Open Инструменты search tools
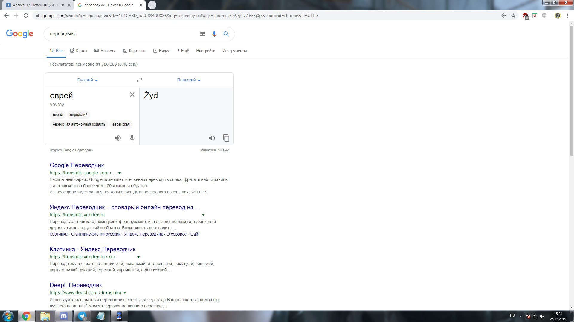This screenshot has width=574, height=322. click(x=234, y=51)
